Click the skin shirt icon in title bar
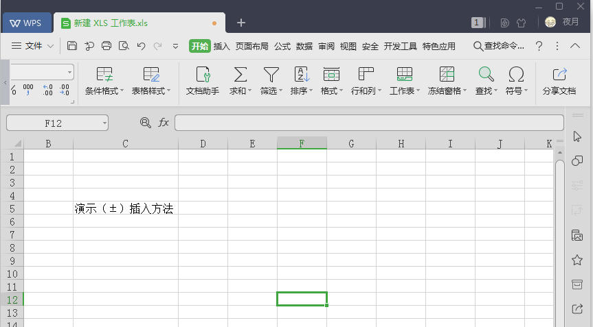 click(x=521, y=23)
